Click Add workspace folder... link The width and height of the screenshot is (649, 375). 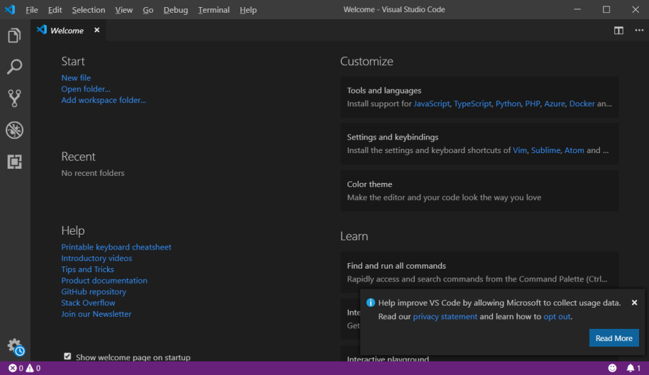coord(104,100)
